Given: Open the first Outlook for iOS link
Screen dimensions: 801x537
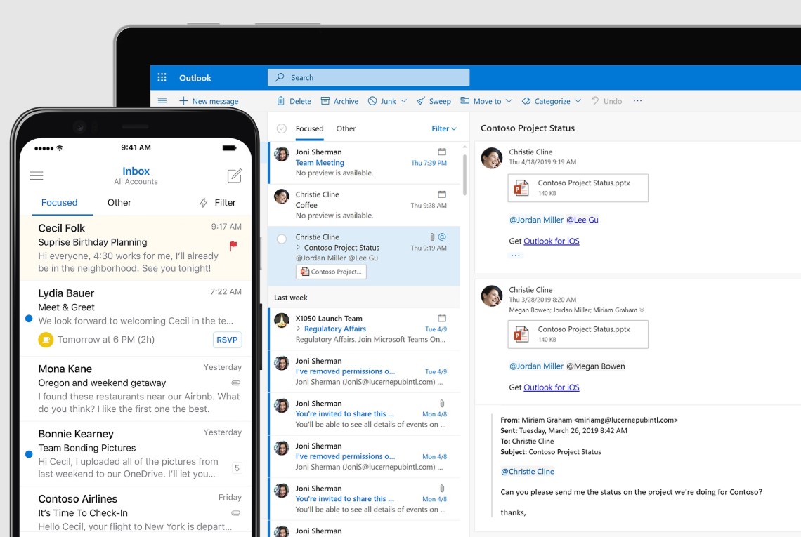Looking at the screenshot, I should pos(551,241).
